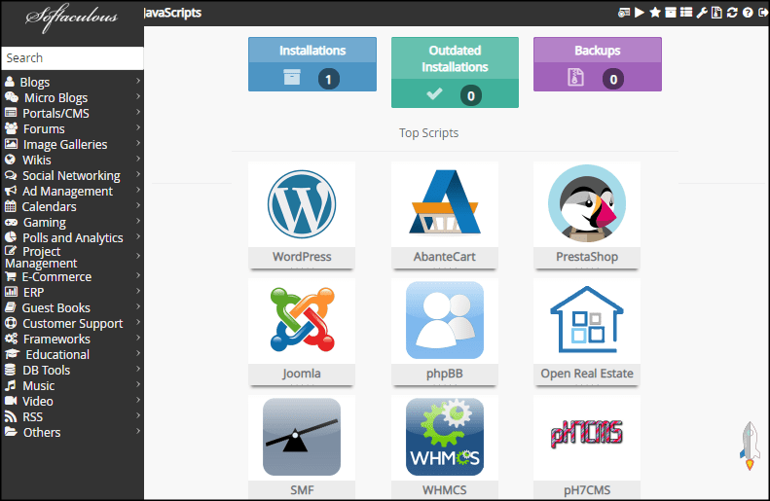Open the archive box installations icon in toolbar
This screenshot has height=501, width=770.
coord(671,13)
